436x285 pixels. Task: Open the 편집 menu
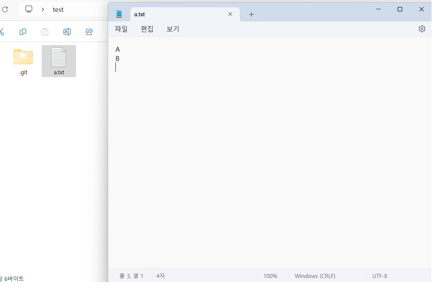tap(147, 29)
